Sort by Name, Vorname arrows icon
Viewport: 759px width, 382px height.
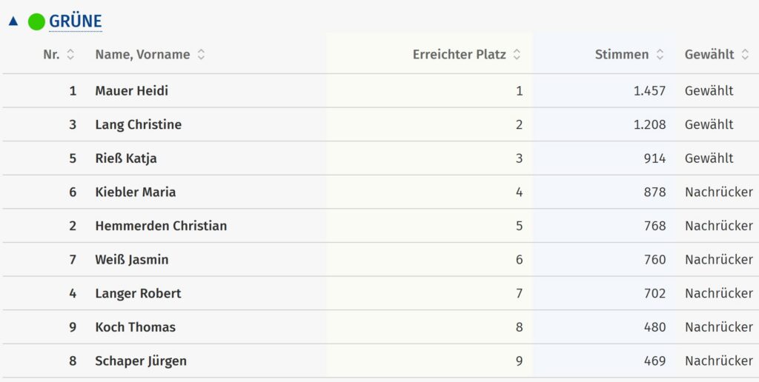pos(201,55)
